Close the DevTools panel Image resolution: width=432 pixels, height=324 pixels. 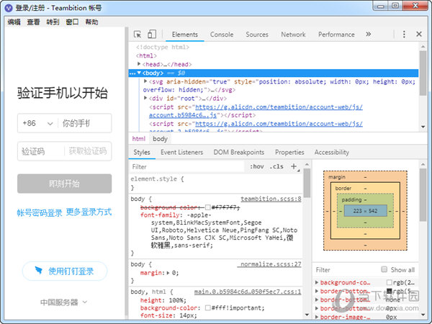tap(419, 34)
